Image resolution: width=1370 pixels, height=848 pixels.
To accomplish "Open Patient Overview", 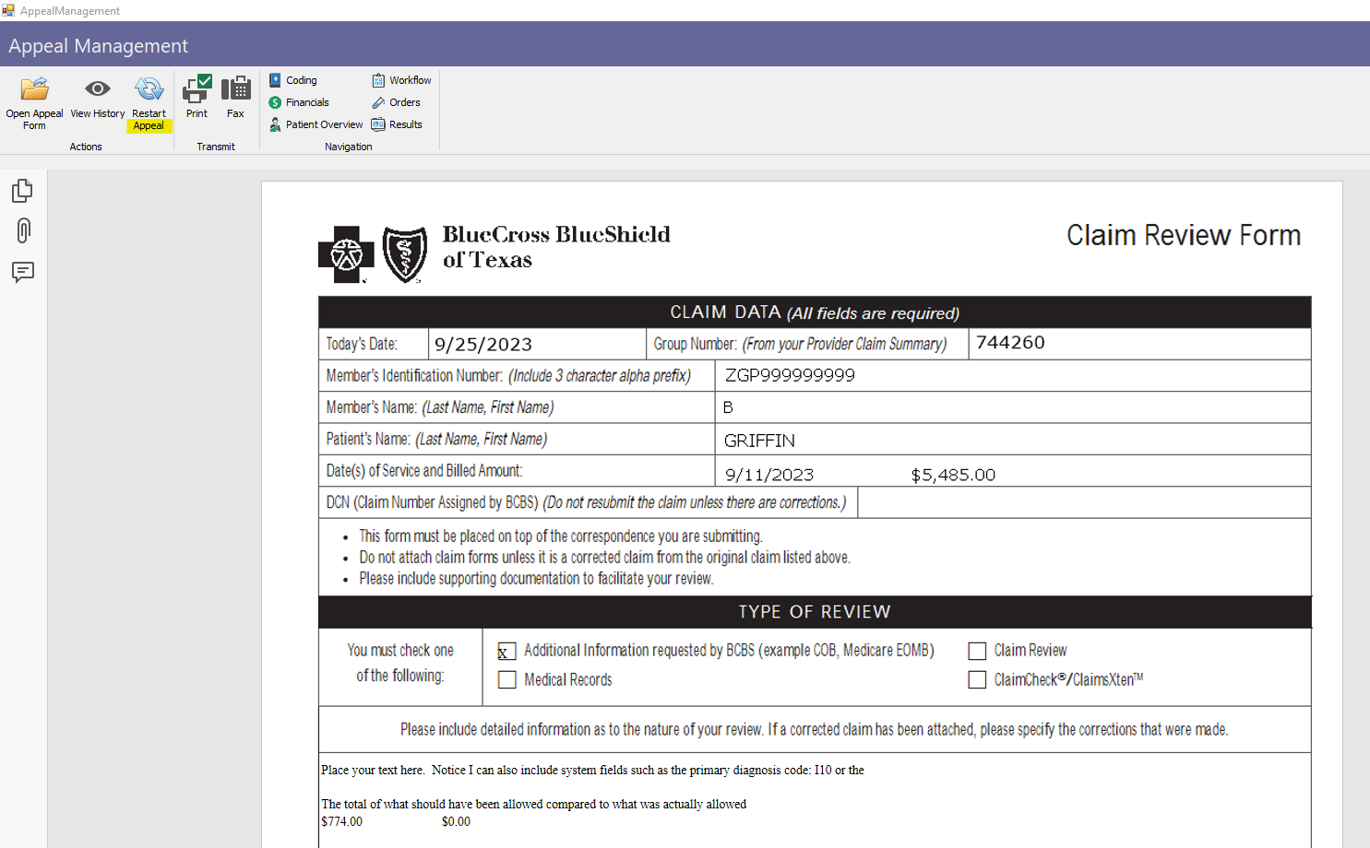I will coord(316,124).
